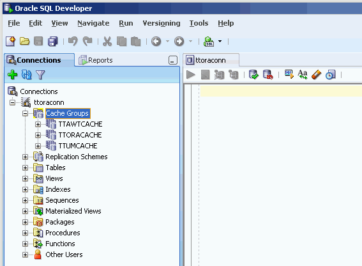Switch to the Connections tab
The width and height of the screenshot is (362, 266).
[x=39, y=60]
